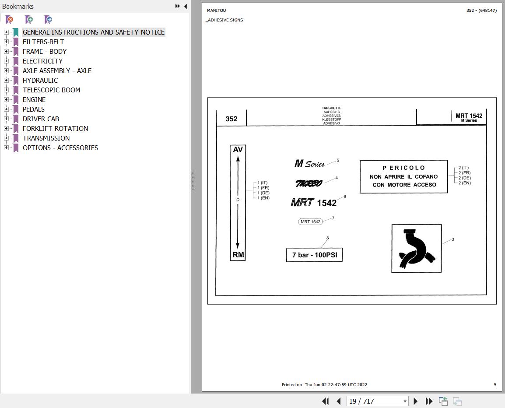Click the ADHESIVE SIGNS page heading
The width and height of the screenshot is (505, 408).
click(225, 20)
